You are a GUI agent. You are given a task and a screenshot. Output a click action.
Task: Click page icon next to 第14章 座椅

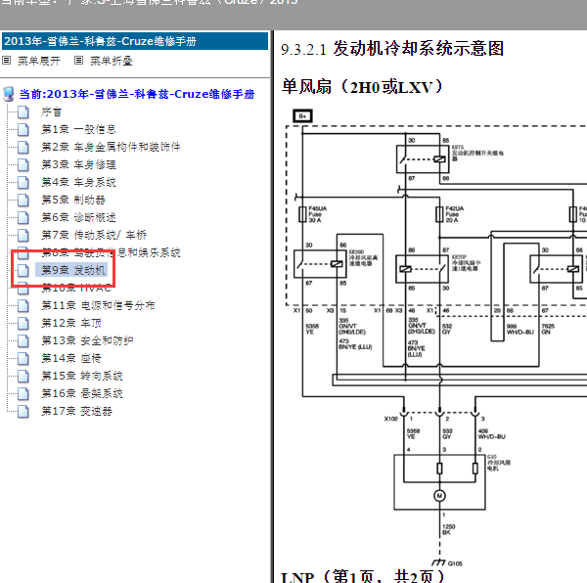tap(23, 358)
